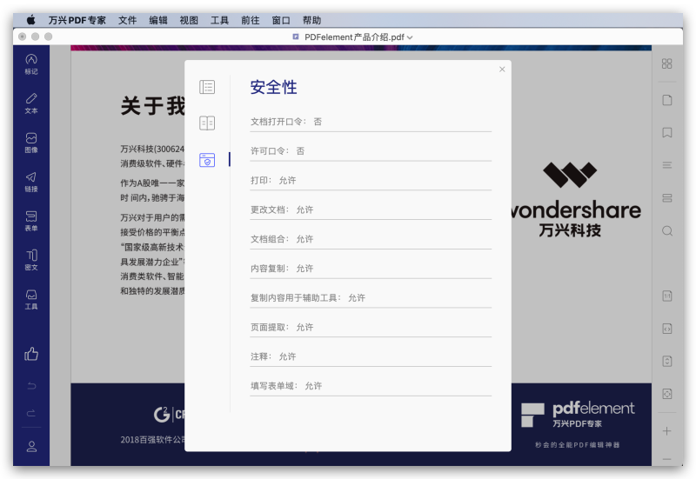Show page thumbnails grid in right panel
The image size is (696, 479).
667,63
